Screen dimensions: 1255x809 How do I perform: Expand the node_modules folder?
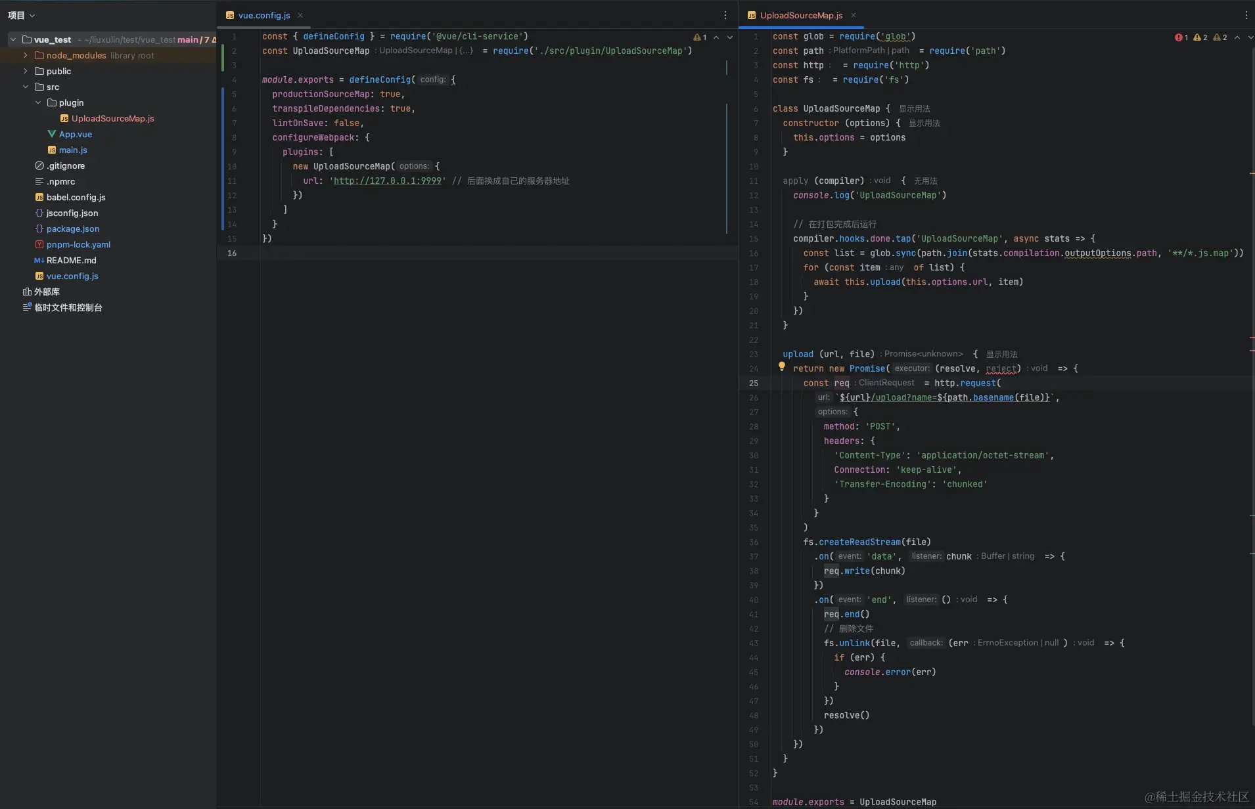[x=26, y=55]
